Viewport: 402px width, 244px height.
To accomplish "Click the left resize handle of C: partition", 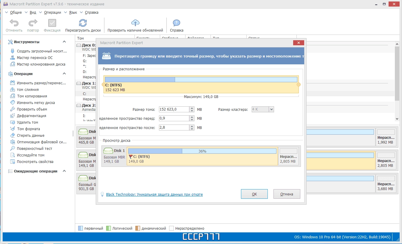I will point(103,85).
